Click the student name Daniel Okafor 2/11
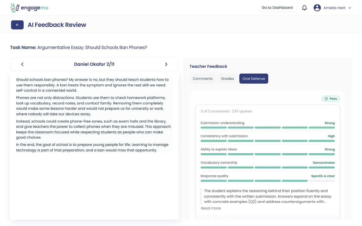 click(94, 64)
